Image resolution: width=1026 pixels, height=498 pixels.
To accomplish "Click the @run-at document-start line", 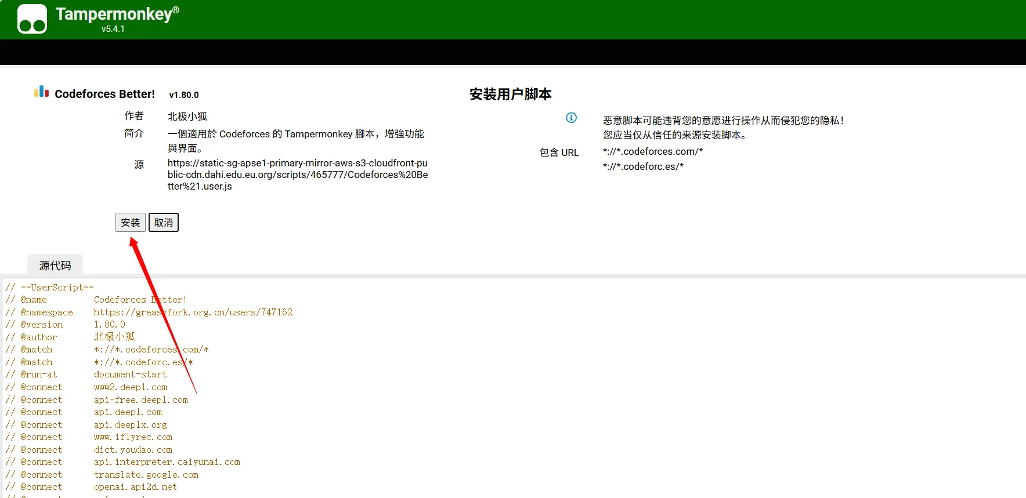I will [86, 375].
